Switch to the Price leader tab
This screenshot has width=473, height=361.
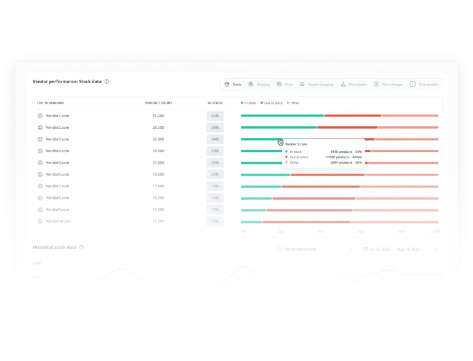pos(354,84)
